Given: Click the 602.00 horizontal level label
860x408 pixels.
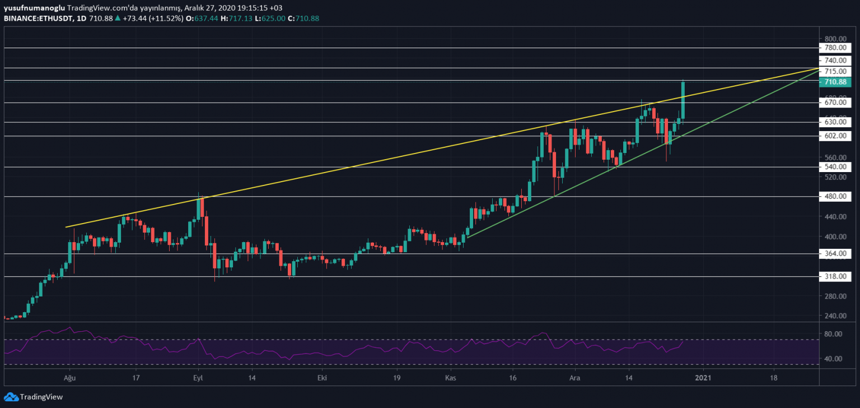Looking at the screenshot, I should (834, 136).
